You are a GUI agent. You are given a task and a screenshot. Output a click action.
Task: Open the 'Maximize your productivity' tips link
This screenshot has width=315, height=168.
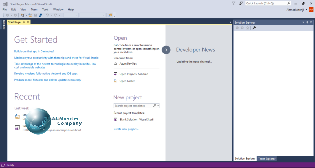(56, 58)
